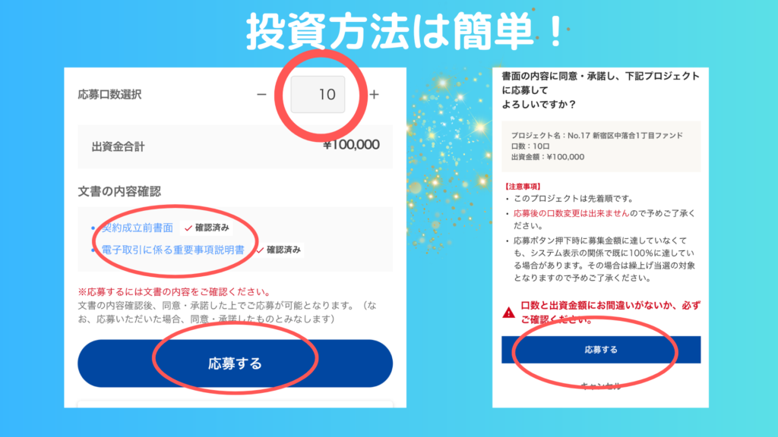Open the 契約成立前書面 document link
This screenshot has height=437, width=778.
(x=137, y=228)
